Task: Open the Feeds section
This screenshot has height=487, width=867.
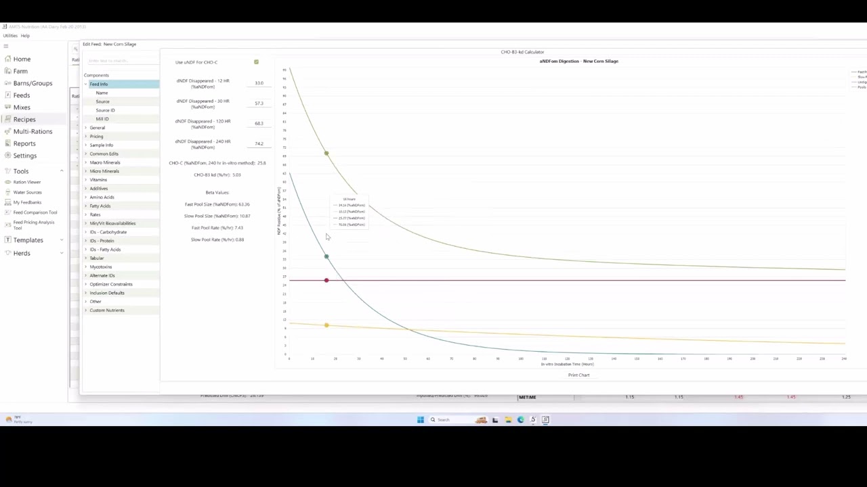Action: tap(22, 95)
